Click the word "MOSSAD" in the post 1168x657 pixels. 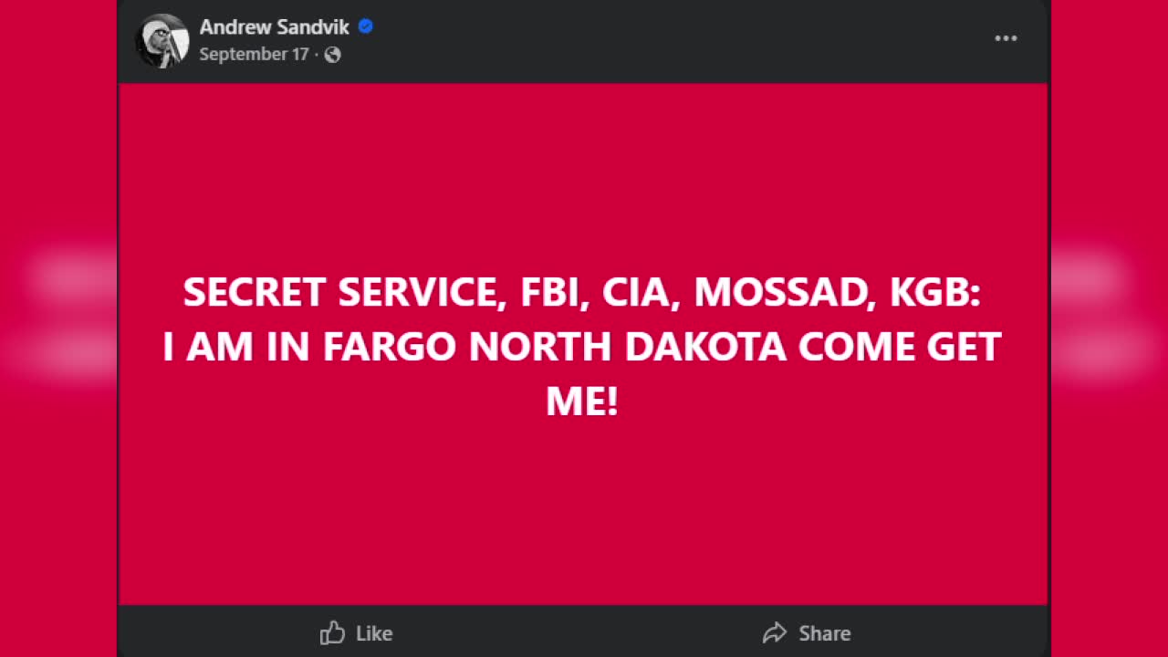coord(781,293)
